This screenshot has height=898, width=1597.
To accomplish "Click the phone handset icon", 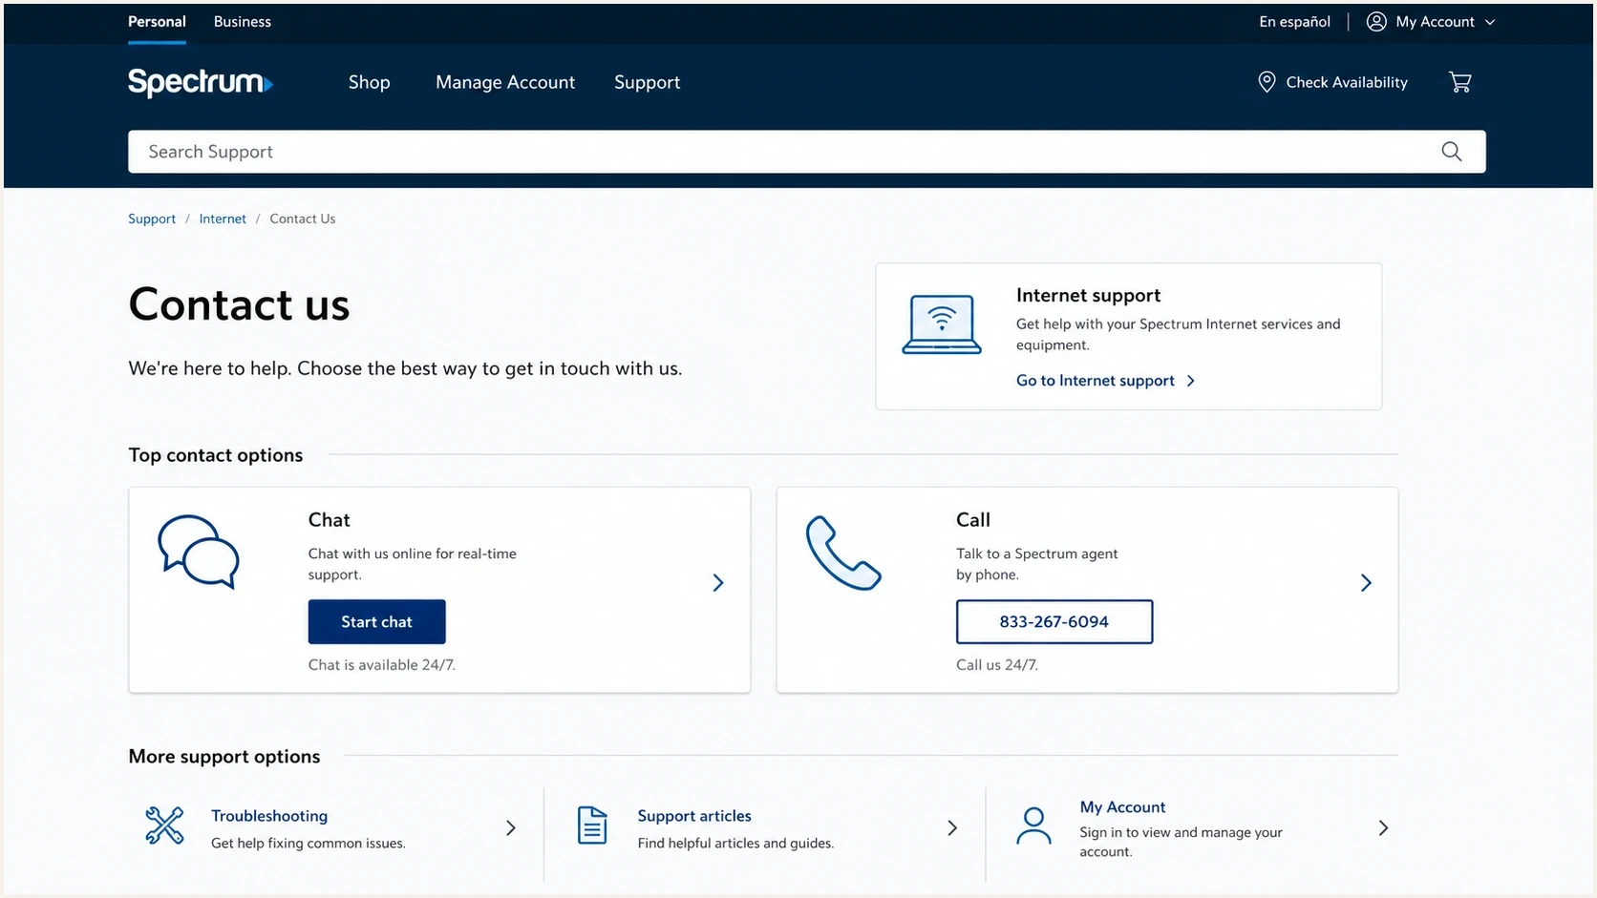I will (x=843, y=553).
